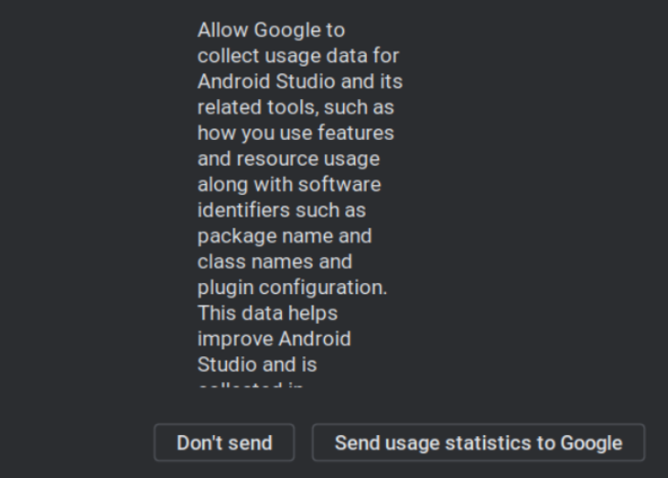Click the text "class names and"

pos(275,261)
